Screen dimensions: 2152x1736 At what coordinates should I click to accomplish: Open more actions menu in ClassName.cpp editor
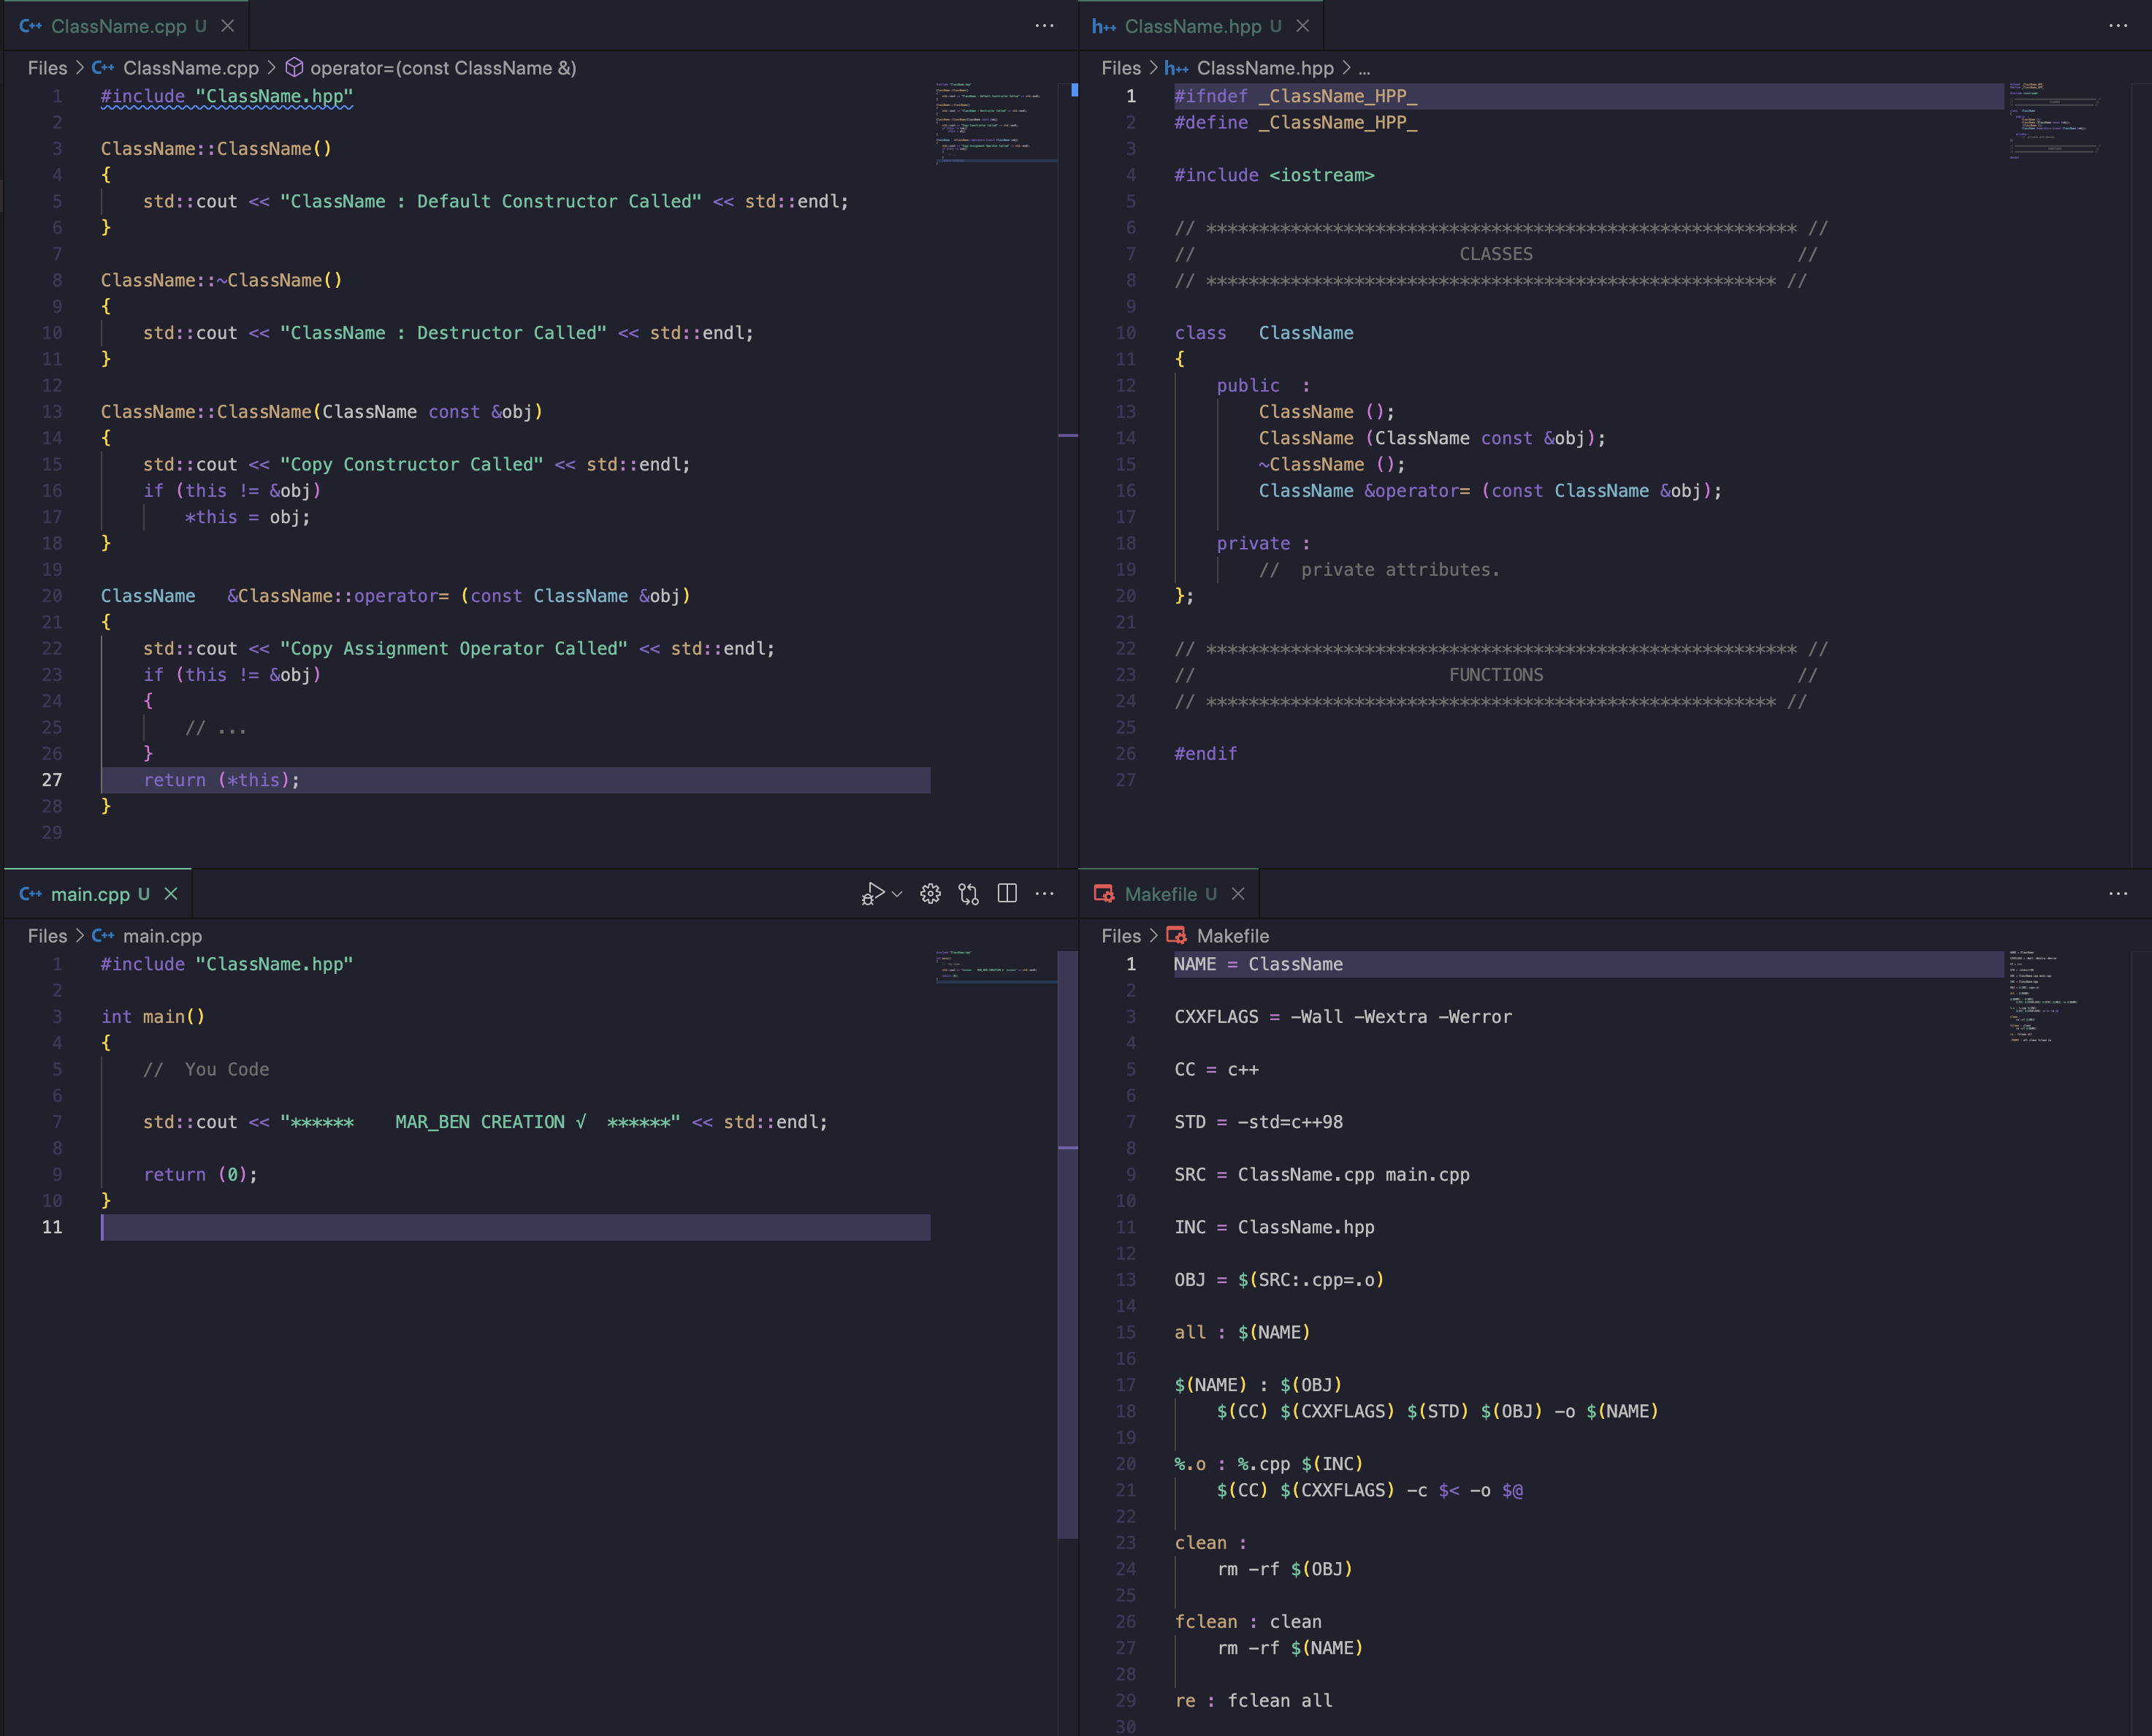point(1045,26)
